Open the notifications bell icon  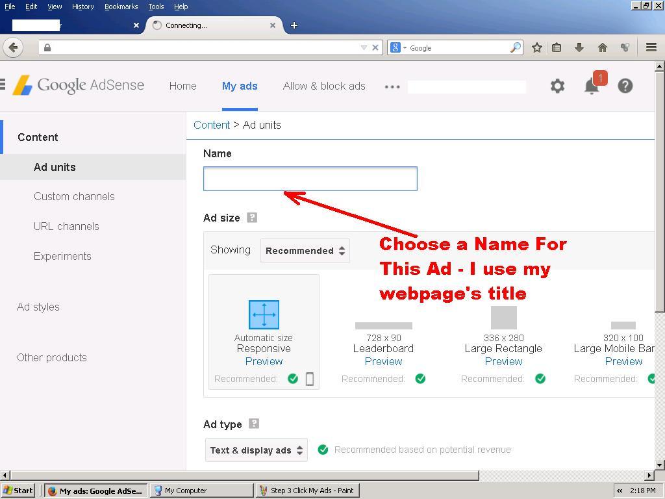pos(592,85)
